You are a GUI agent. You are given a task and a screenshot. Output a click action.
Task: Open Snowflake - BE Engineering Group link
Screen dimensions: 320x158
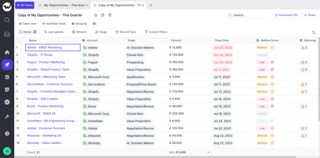click(51, 121)
